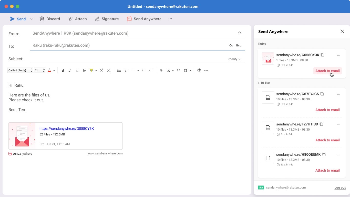
Task: Click the Cc link
Action: [231, 45]
